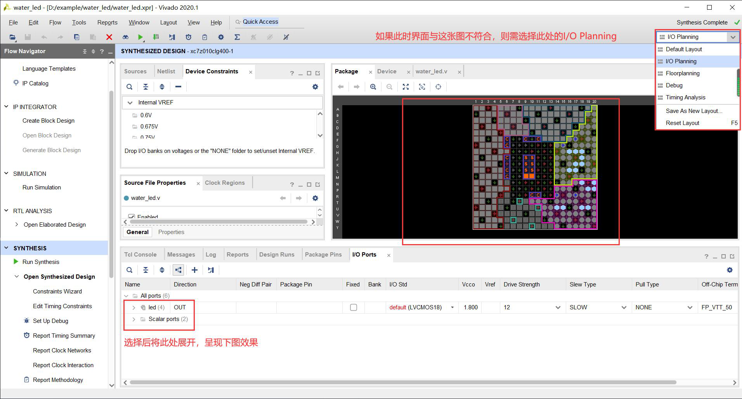
Task: Zoom out on Package view
Action: pos(389,87)
